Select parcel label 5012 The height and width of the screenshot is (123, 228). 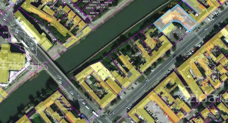tap(157, 39)
